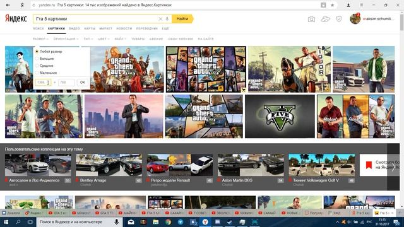Open Windows Start menu
This screenshot has height=227, width=404.
tap(6, 222)
